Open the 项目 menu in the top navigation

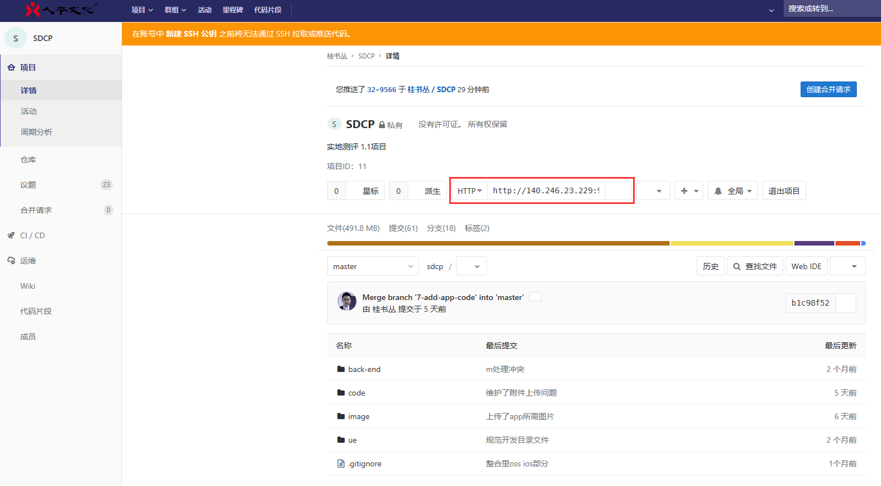(142, 10)
